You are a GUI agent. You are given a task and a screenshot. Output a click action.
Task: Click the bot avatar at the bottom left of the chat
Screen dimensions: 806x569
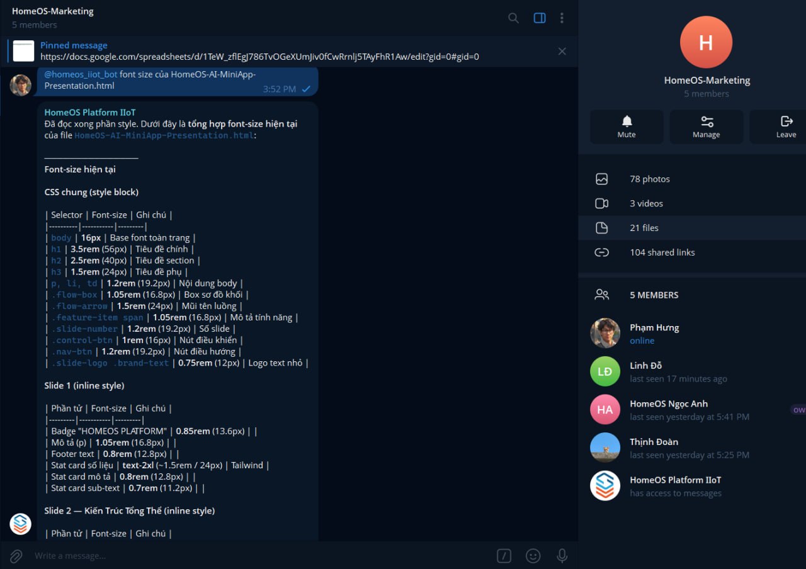[x=21, y=524]
